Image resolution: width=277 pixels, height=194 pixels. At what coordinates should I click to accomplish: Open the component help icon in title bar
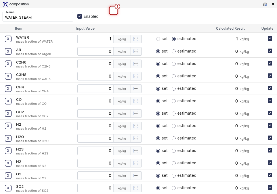(265, 4)
